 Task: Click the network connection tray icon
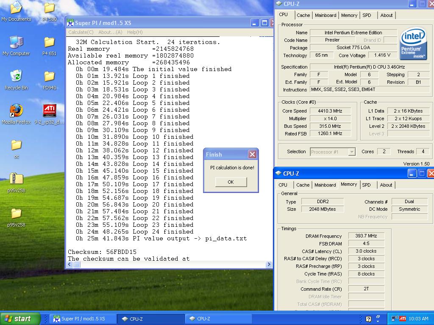(x=395, y=319)
